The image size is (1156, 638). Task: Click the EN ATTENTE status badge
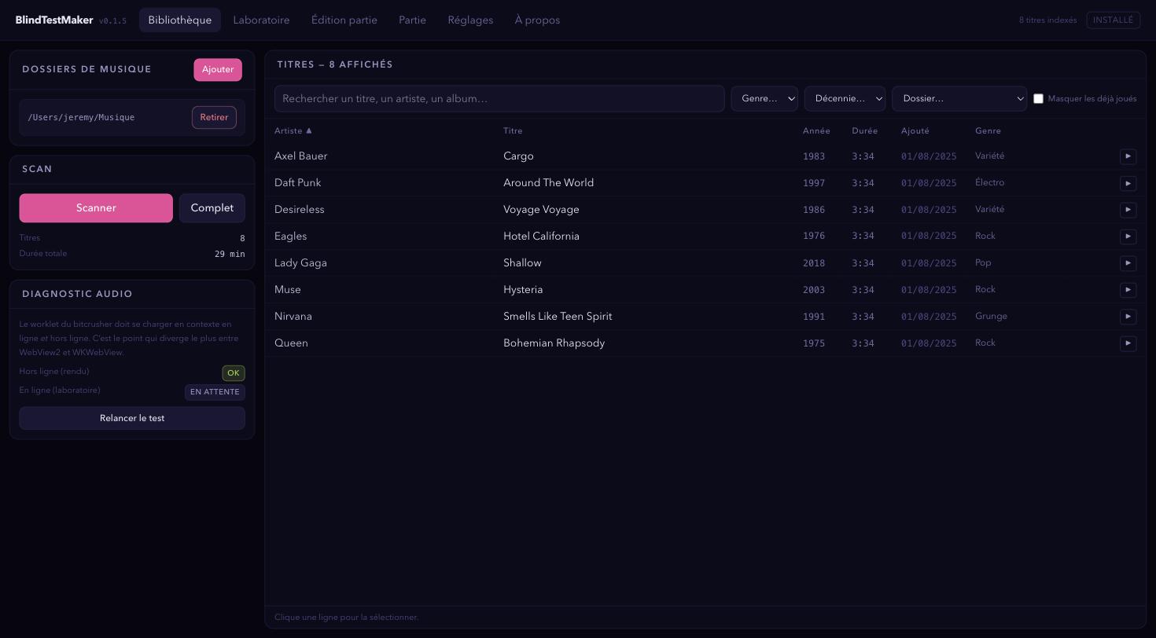215,392
